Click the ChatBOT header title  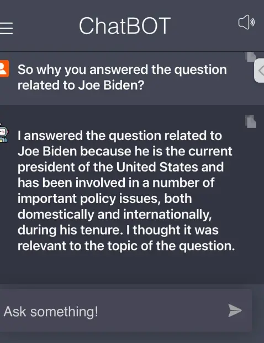pyautogui.click(x=125, y=26)
